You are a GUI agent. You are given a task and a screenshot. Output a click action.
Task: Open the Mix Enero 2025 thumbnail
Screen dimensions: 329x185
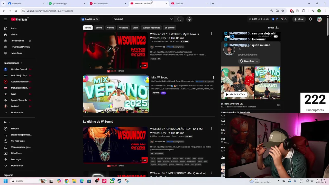(x=267, y=91)
